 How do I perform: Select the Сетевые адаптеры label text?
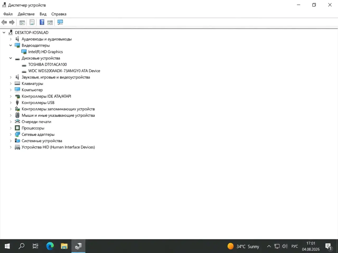38,134
